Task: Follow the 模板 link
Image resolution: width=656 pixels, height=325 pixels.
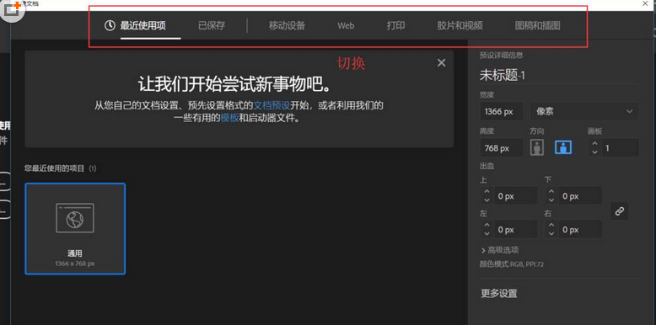Action: pyautogui.click(x=229, y=118)
